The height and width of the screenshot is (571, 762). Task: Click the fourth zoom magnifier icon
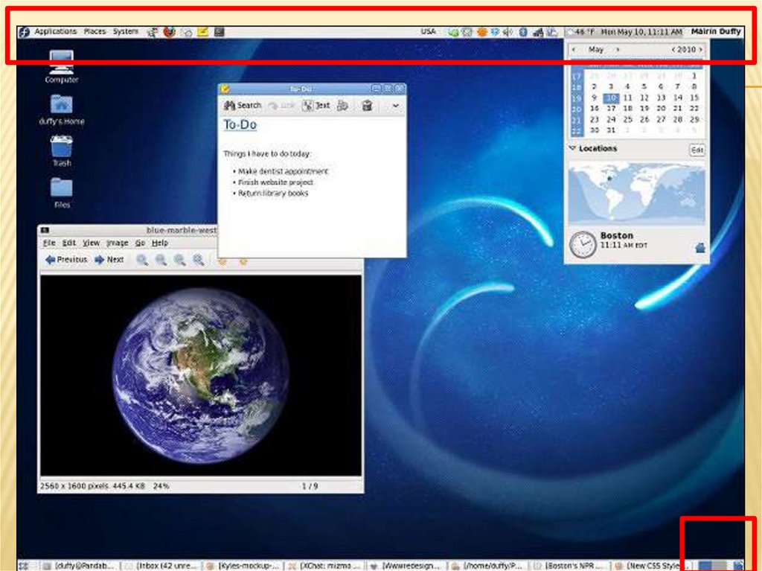198,261
